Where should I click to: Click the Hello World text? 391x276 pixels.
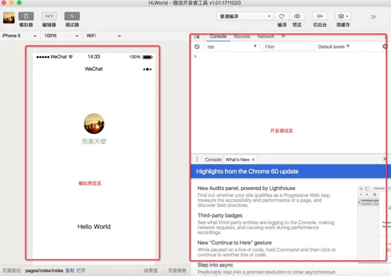(94, 227)
